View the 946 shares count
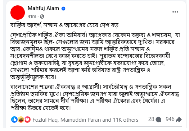Screen dimensions: 189x131 pyautogui.click(x=170, y=119)
